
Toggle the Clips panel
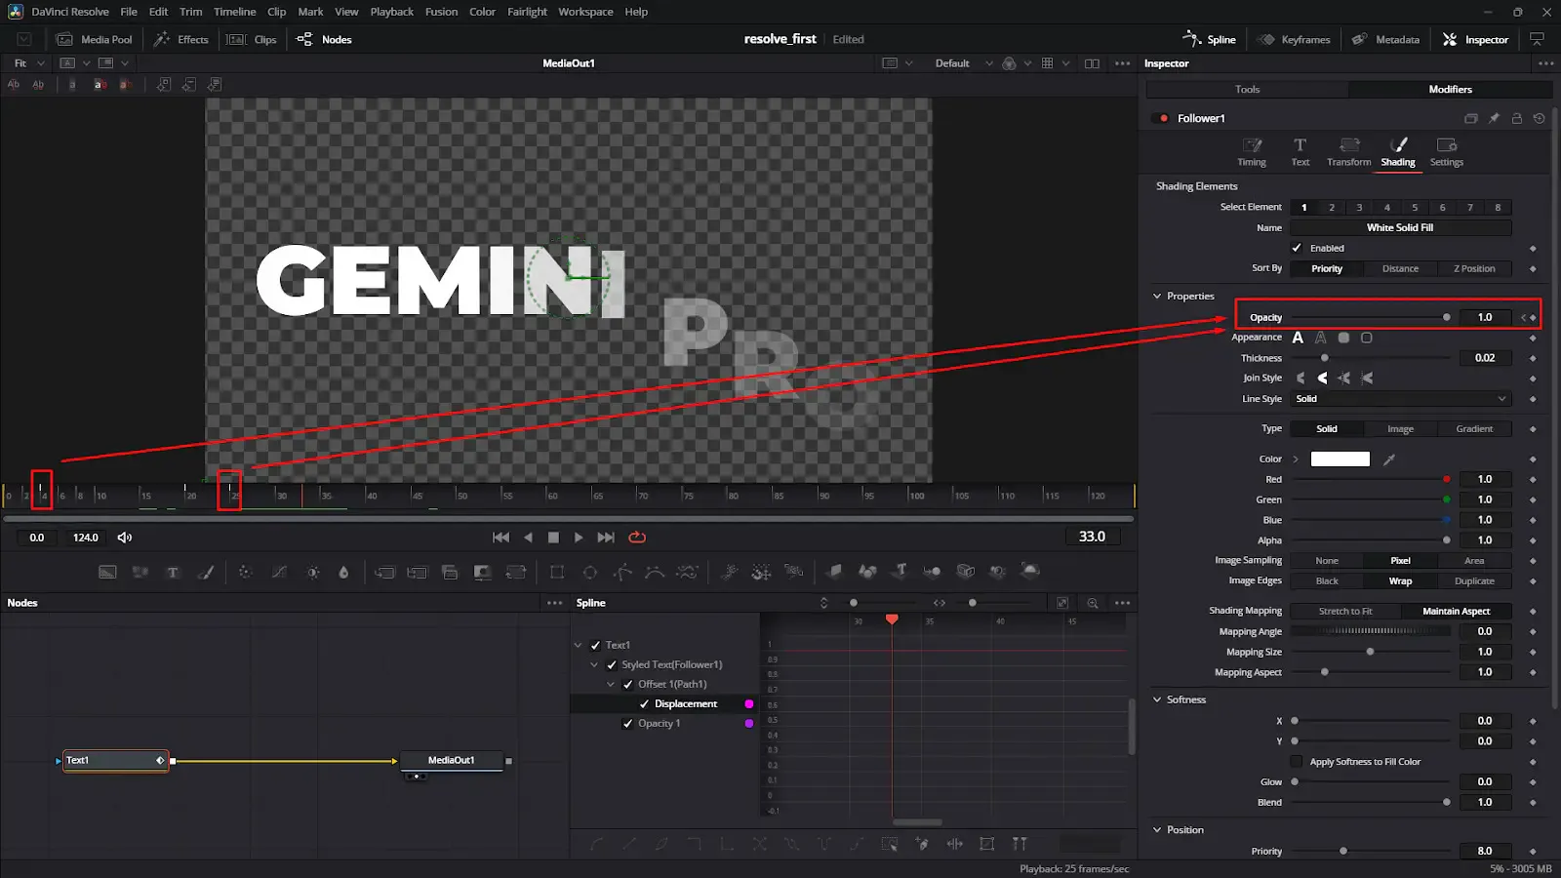[252, 39]
